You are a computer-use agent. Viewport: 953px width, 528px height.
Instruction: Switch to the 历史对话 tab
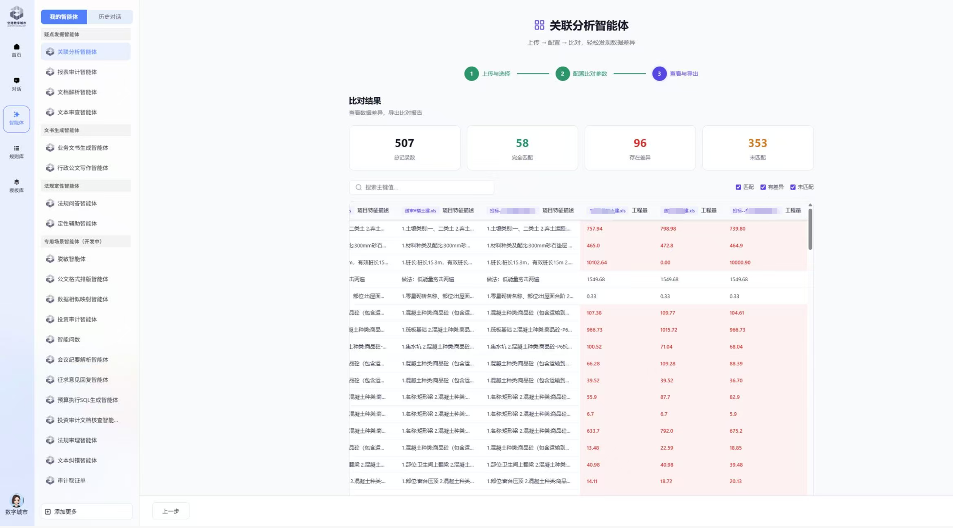pyautogui.click(x=109, y=17)
